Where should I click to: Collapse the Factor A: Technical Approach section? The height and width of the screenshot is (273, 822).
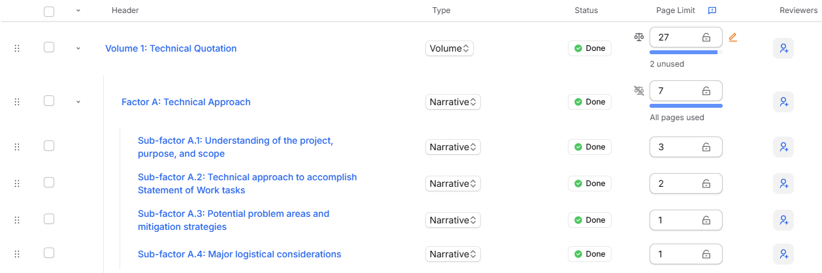[78, 102]
